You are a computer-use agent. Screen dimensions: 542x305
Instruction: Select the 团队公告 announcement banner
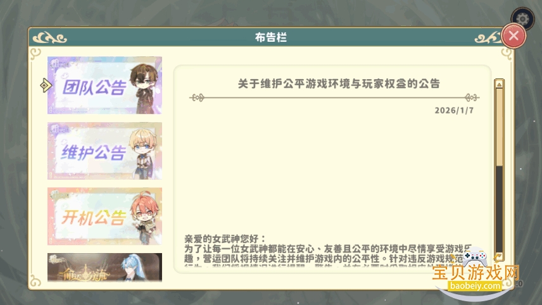(104, 85)
